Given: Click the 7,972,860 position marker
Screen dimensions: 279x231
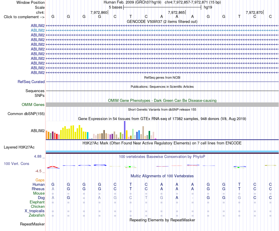Looking at the screenshot, I should click(99, 12).
